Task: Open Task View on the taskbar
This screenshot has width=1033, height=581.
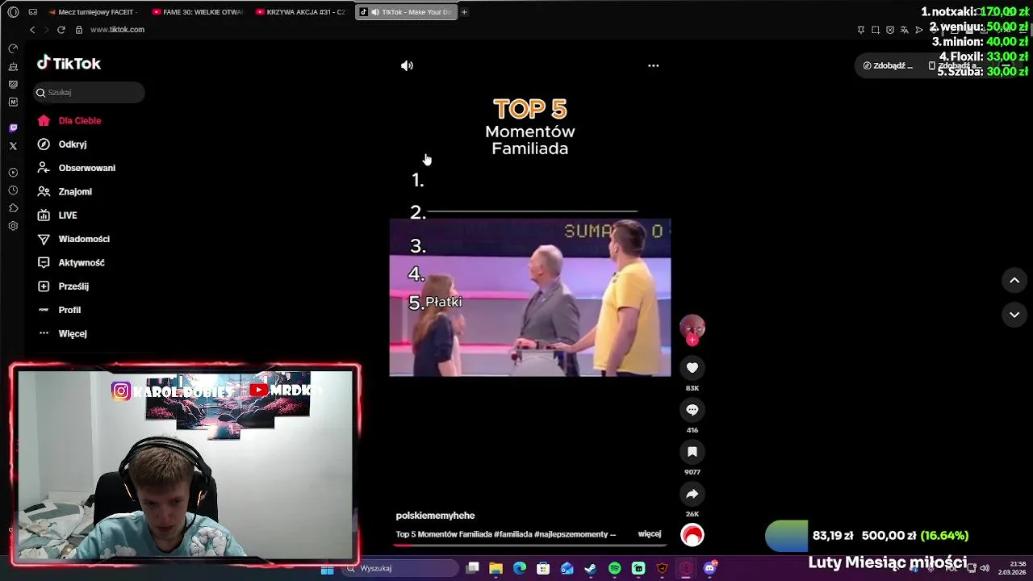Action: (473, 569)
